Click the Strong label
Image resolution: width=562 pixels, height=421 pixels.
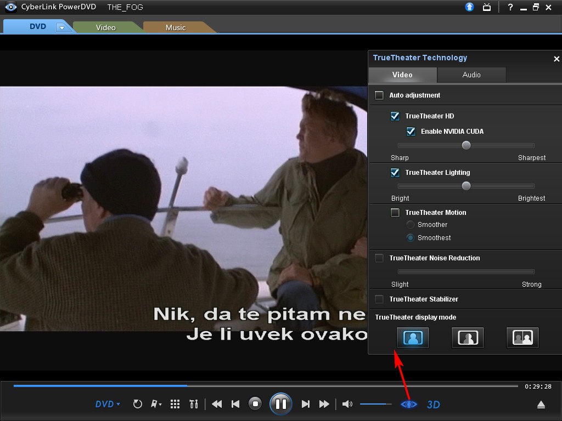coord(531,285)
